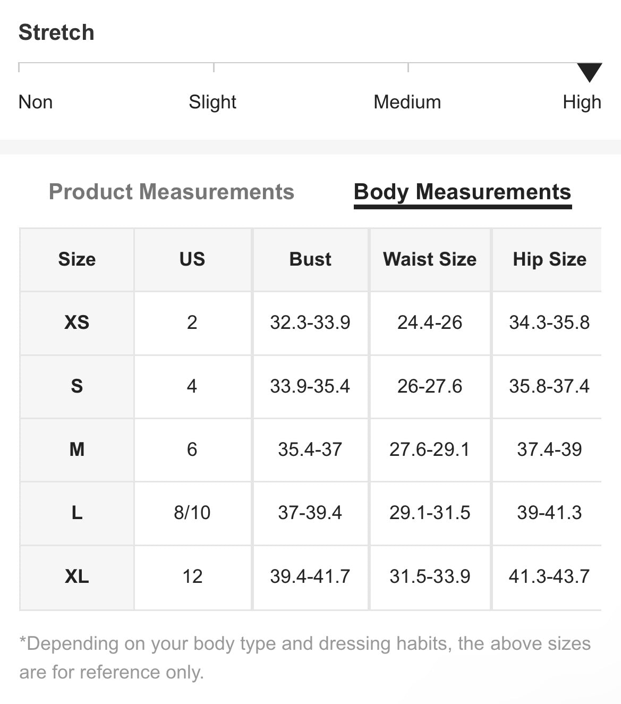Click the Size column header

coord(77,259)
